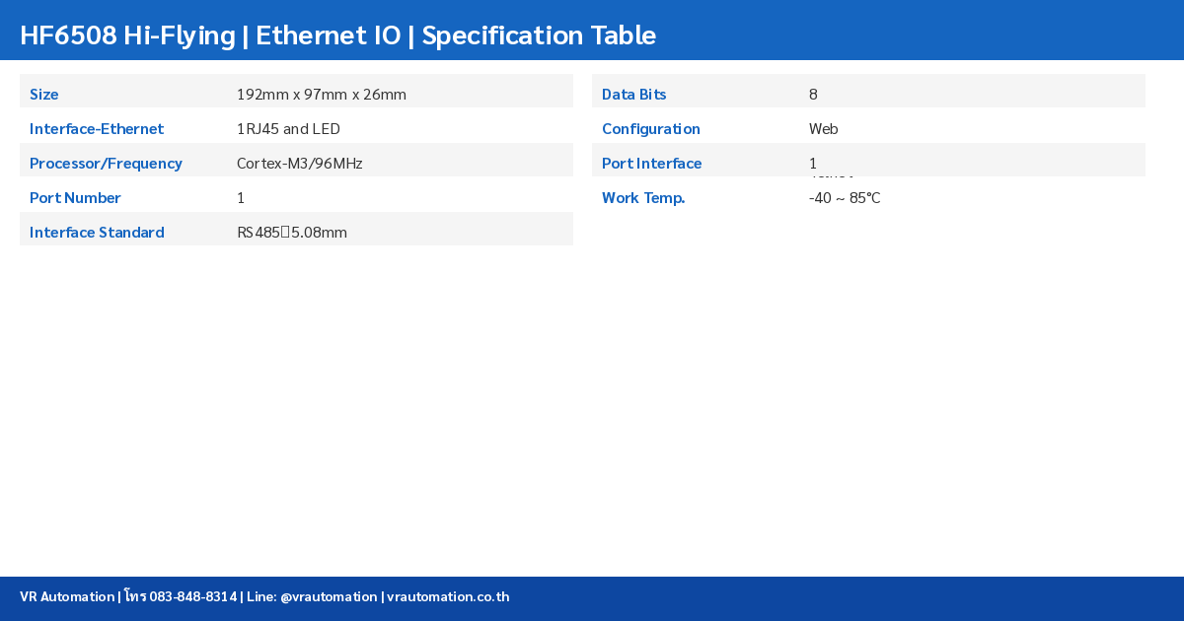1184x621 pixels.
Task: Select the Interface-Ethernet label
Action: coord(97,129)
